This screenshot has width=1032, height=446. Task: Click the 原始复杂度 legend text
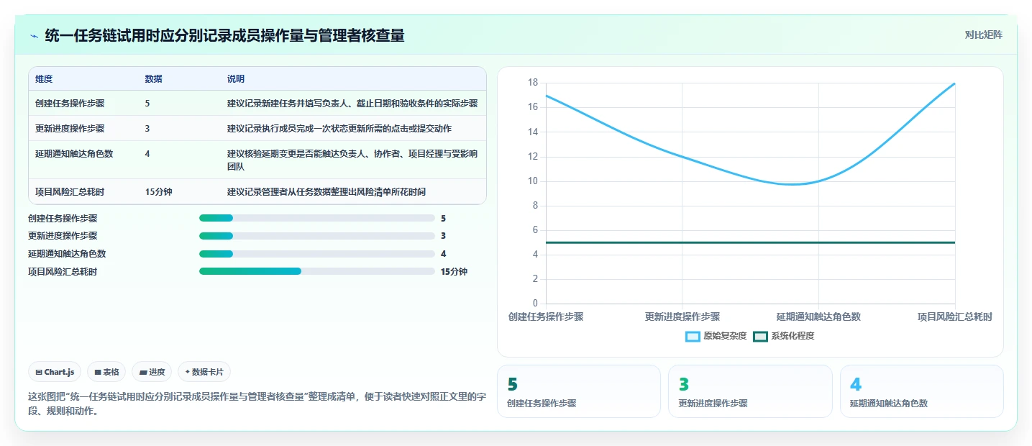[725, 336]
